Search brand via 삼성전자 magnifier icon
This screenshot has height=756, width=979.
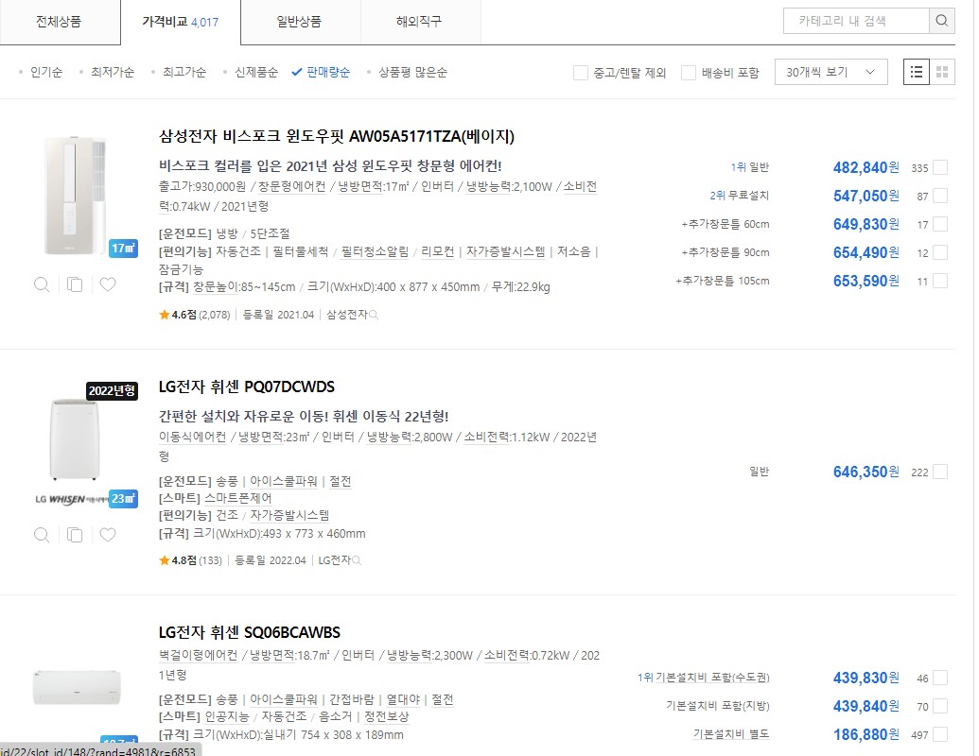click(x=374, y=315)
